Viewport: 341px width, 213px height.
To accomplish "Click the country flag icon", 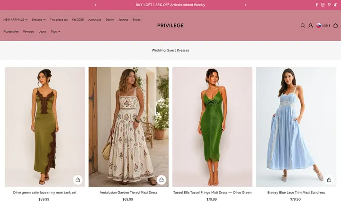I will click(x=319, y=26).
